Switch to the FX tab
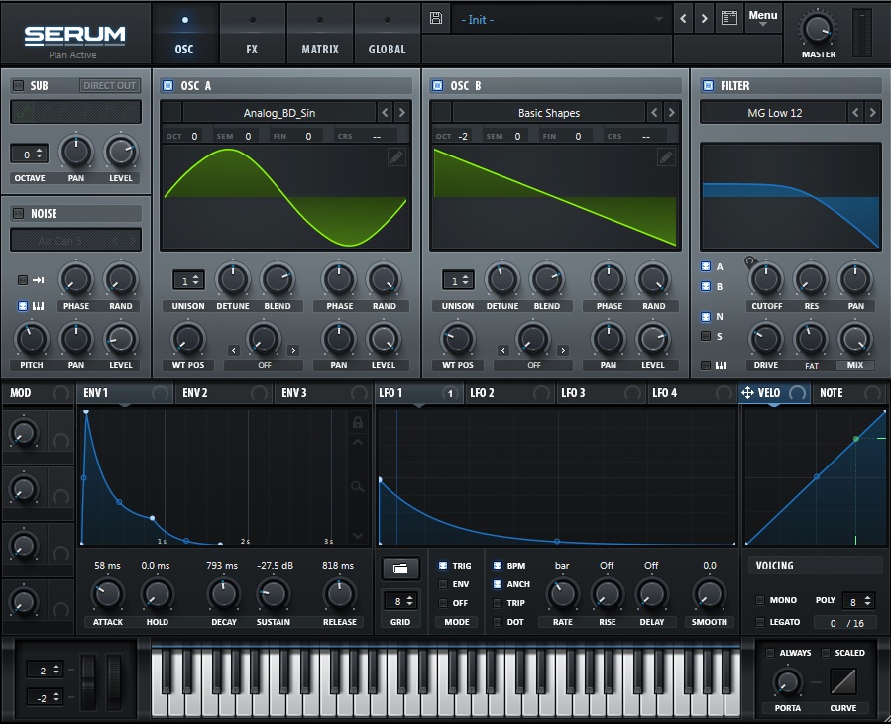Image resolution: width=891 pixels, height=724 pixels. pyautogui.click(x=252, y=34)
